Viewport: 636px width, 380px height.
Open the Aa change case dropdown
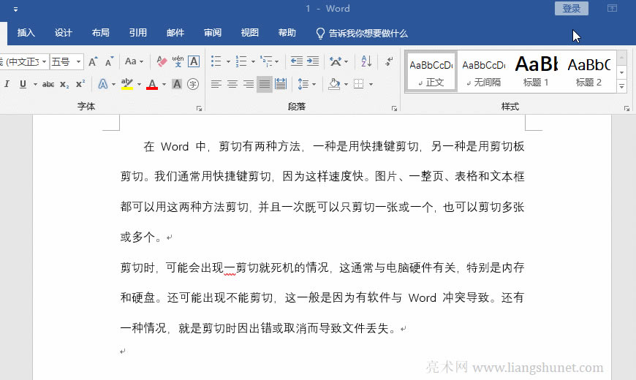[x=134, y=61]
